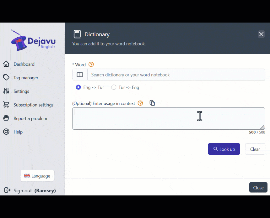Open the help tip next to Word label
This screenshot has width=270, height=218.
coord(91,65)
